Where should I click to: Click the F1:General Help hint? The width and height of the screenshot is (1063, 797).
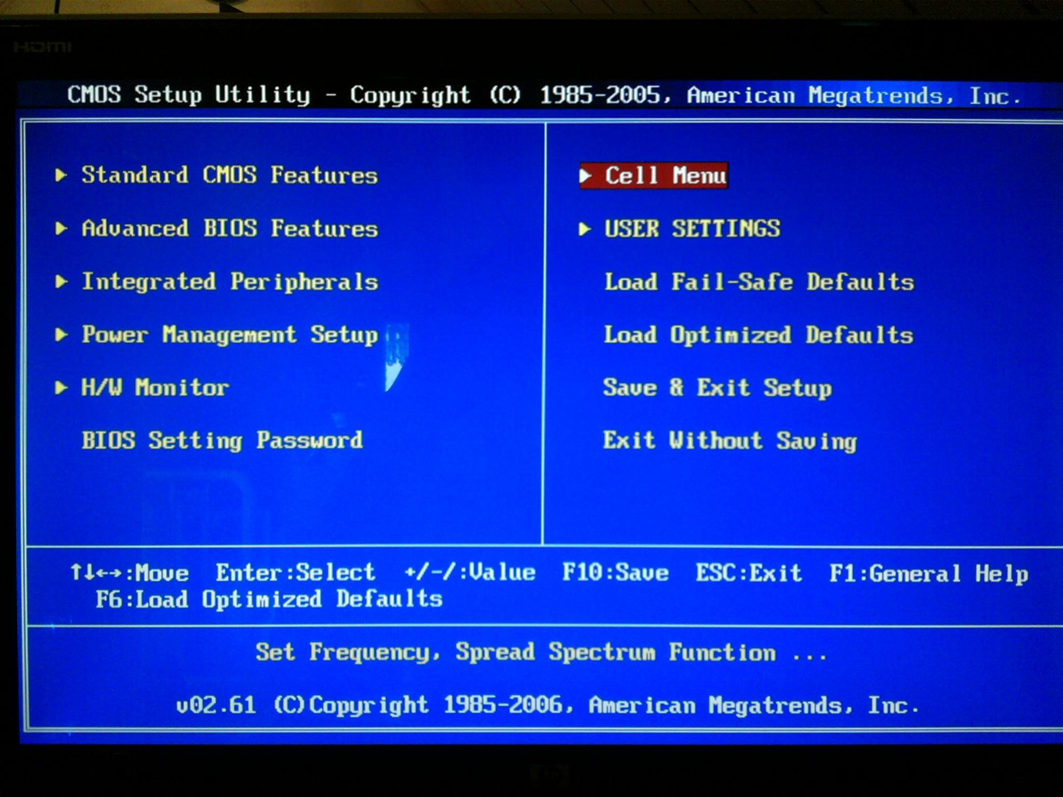point(928,573)
